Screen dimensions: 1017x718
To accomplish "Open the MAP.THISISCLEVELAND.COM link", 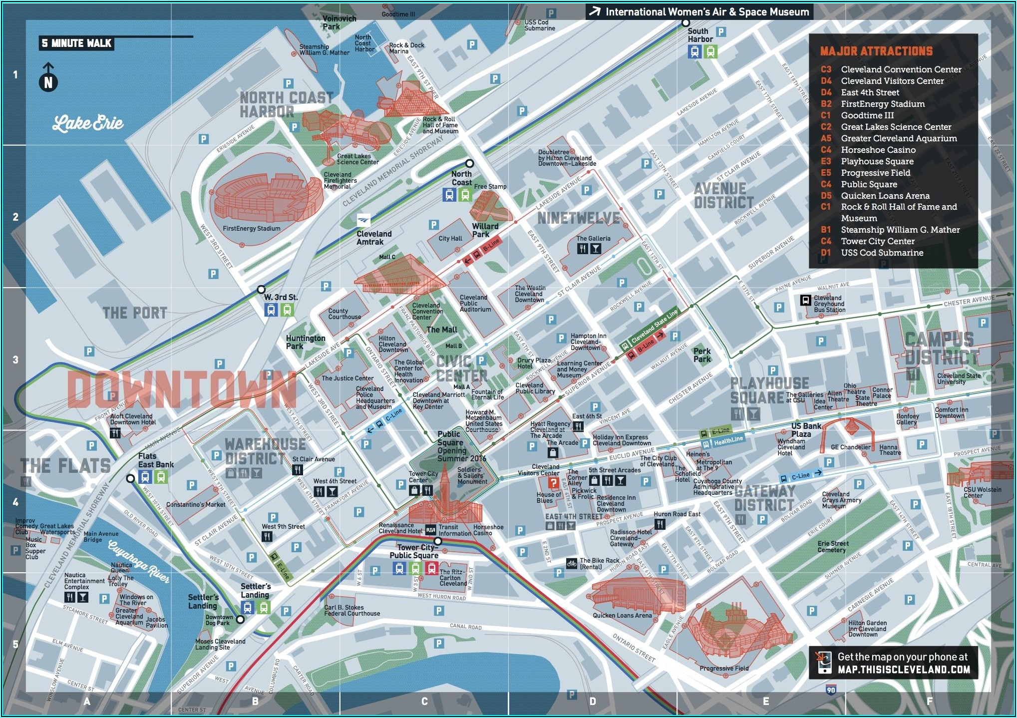I will (904, 670).
